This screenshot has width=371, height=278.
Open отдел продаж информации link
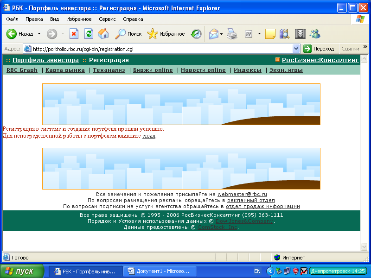[x=263, y=206]
